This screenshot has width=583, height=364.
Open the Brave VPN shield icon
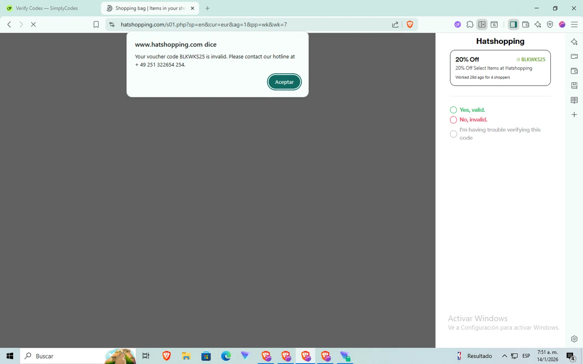pyautogui.click(x=550, y=24)
